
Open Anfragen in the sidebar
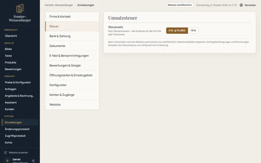pyautogui.click(x=20, y=89)
